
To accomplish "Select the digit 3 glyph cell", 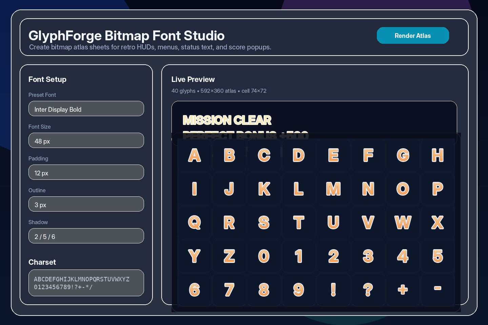I will click(368, 256).
